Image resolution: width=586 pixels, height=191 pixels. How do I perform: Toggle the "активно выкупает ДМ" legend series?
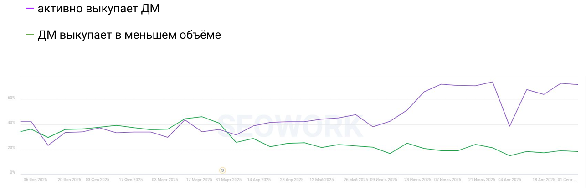98,8
